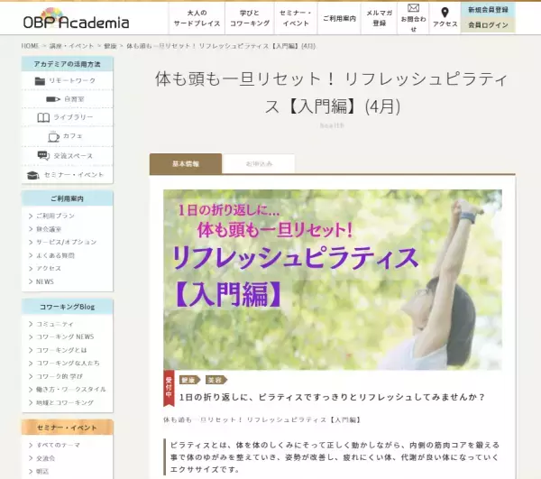The image size is (541, 479).
Task: Open the 地域とコワーキング blog category
Action: coord(65,402)
